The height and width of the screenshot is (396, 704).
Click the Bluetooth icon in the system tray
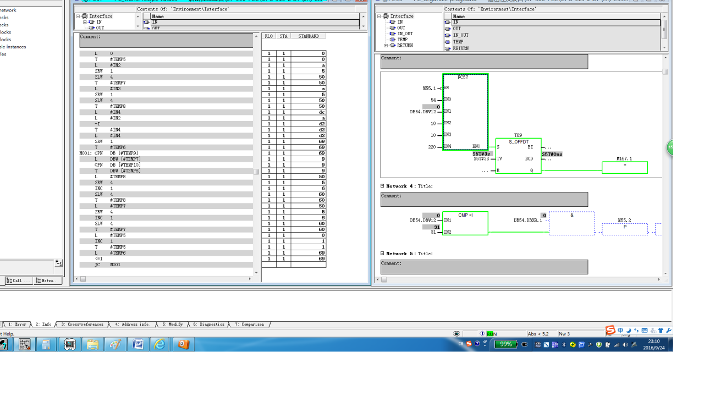click(x=564, y=345)
